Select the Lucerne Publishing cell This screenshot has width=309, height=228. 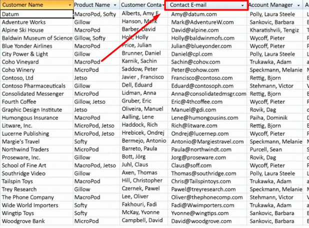36,134
